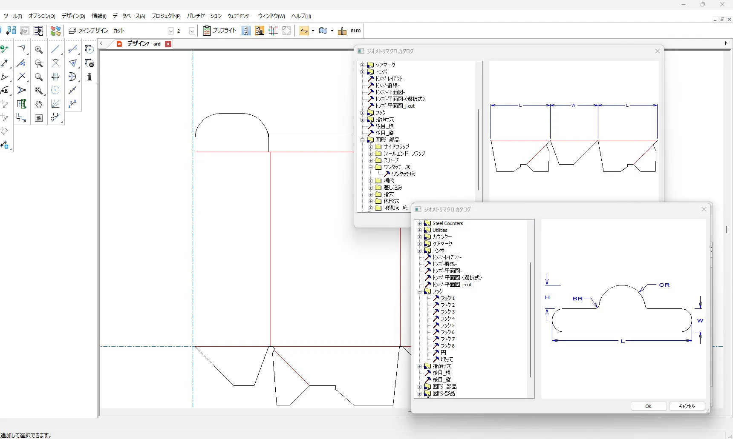The height and width of the screenshot is (439, 733).
Task: Activate the pan hand tool
Action: [39, 104]
